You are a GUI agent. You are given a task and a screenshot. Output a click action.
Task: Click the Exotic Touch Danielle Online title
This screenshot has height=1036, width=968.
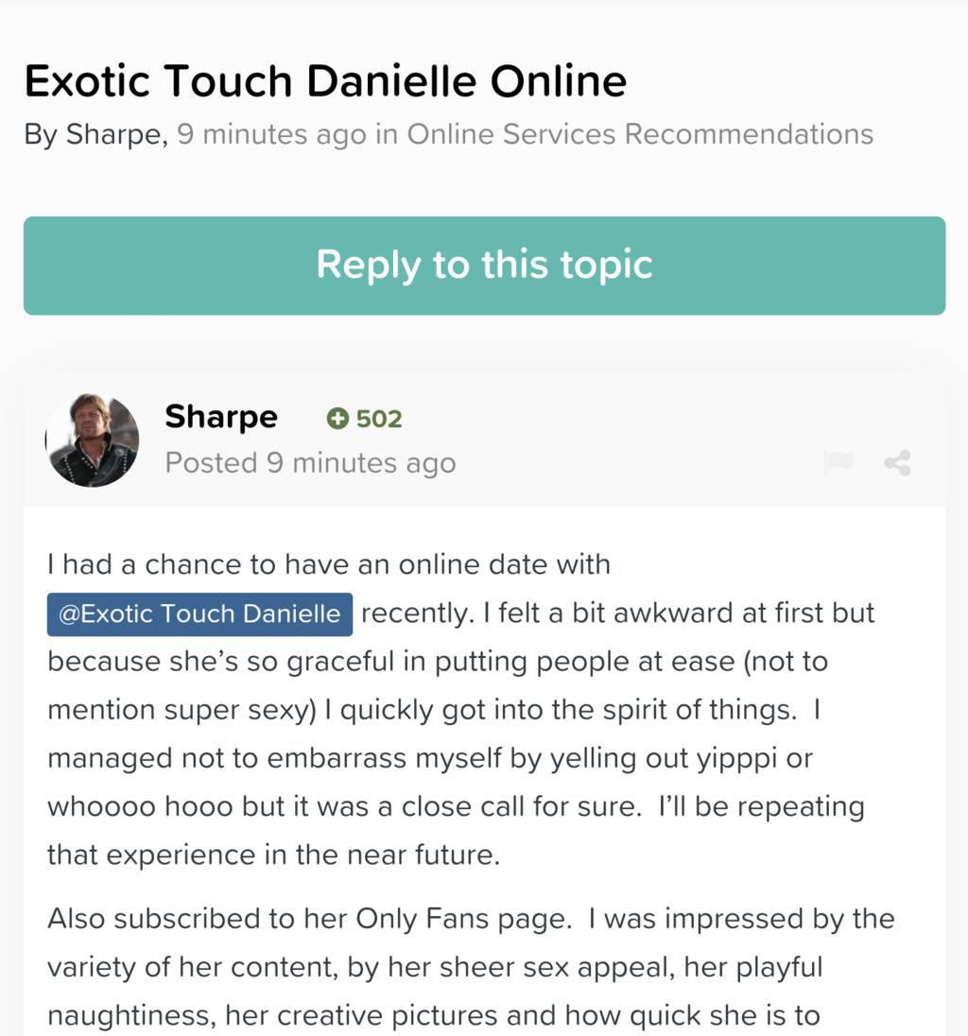pos(325,81)
